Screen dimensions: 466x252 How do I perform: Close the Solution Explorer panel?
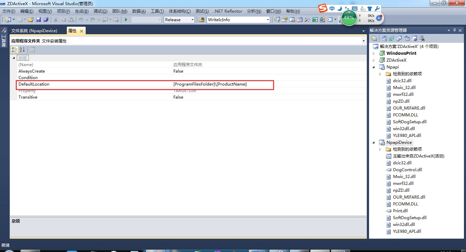click(461, 30)
